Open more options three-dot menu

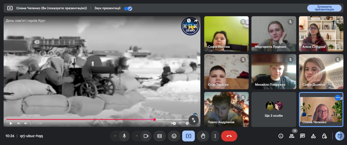(215, 136)
